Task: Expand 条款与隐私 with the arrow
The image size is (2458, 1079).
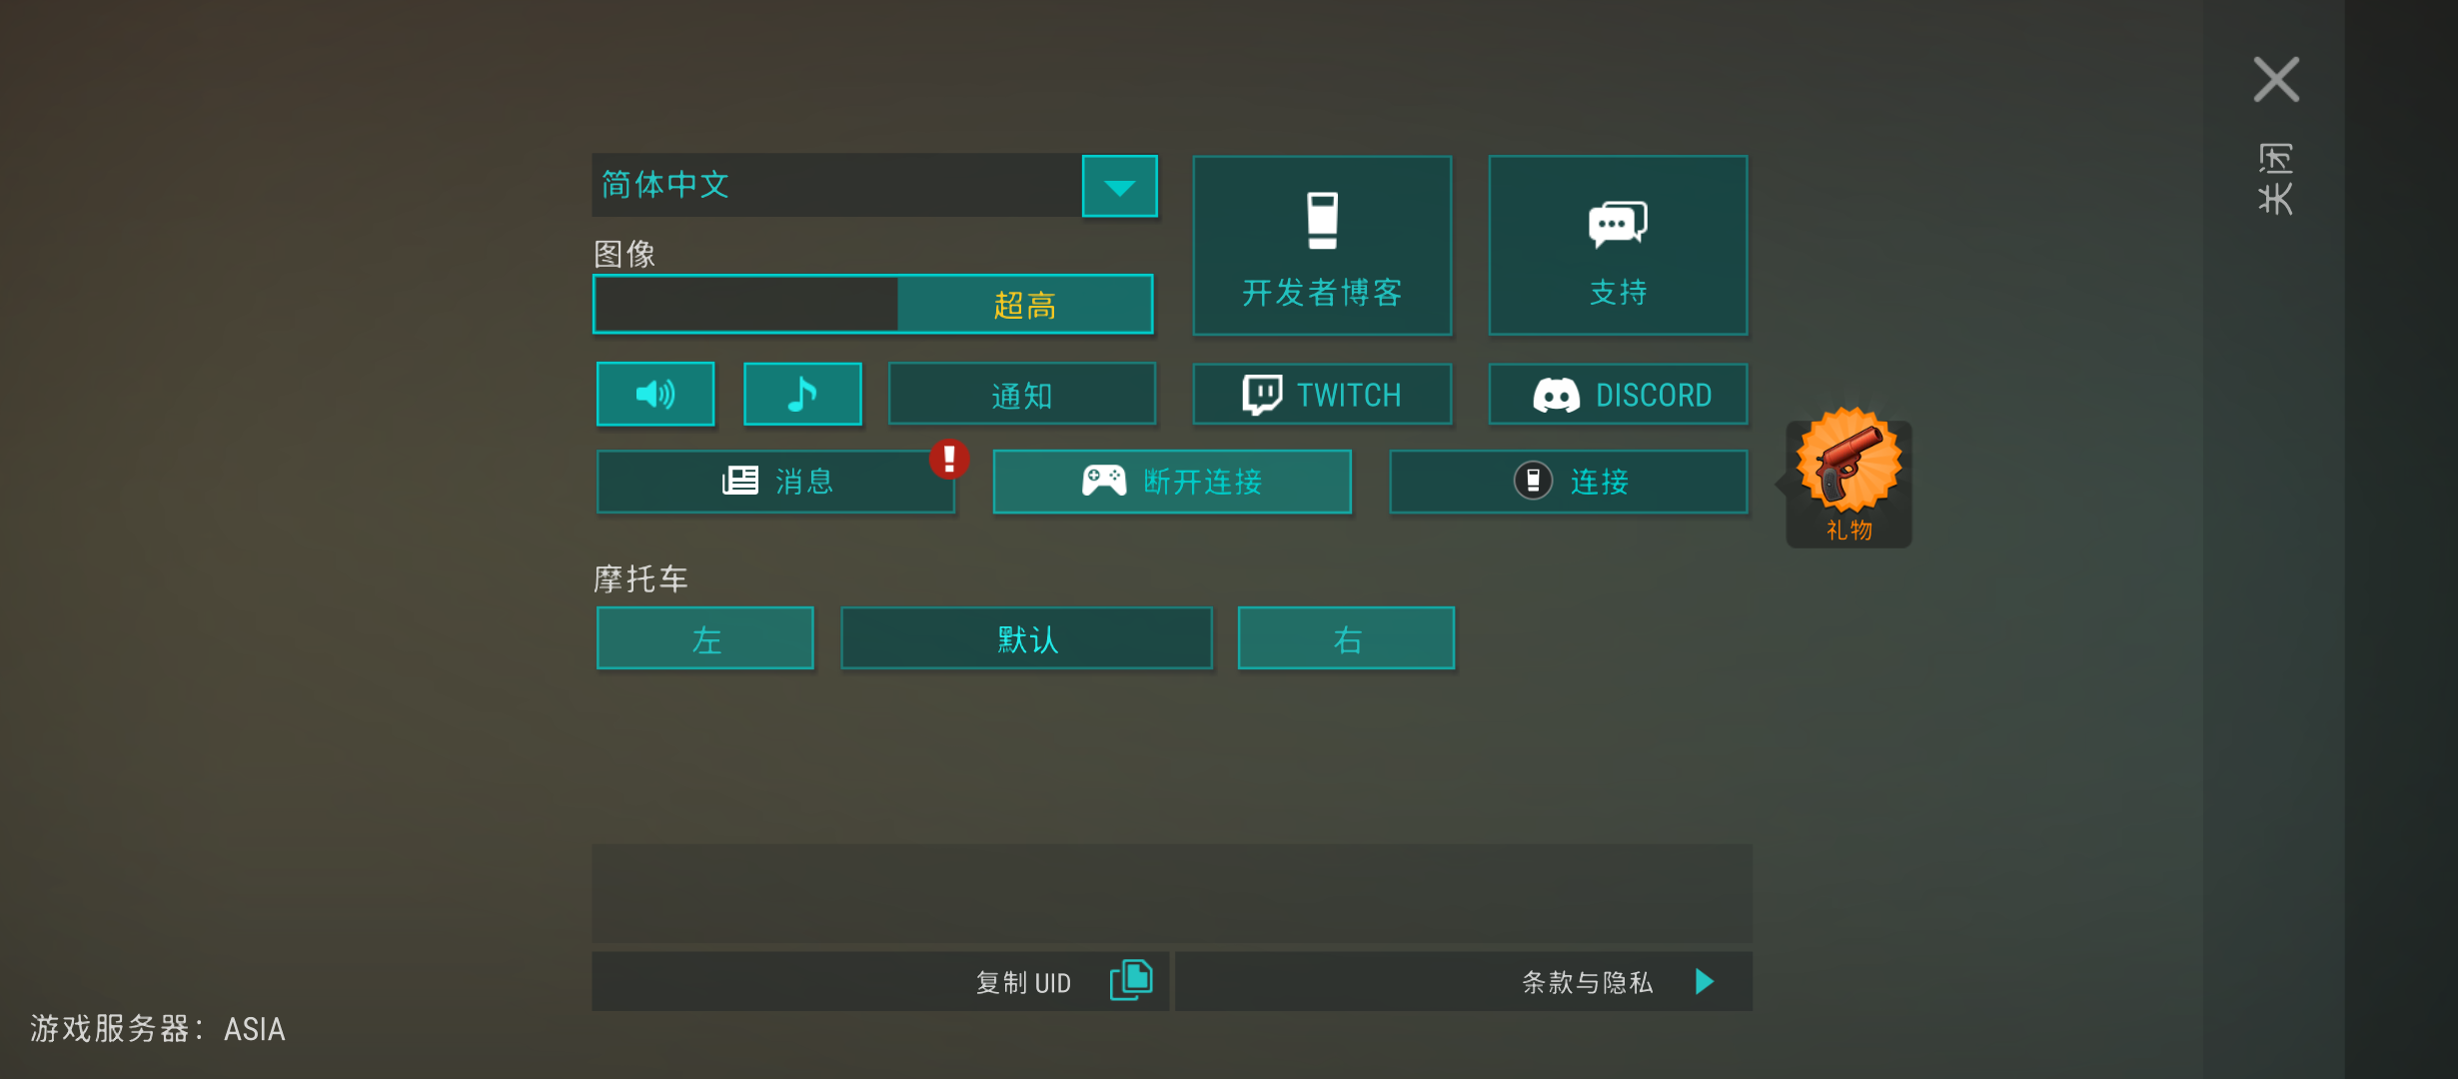Action: (1705, 982)
